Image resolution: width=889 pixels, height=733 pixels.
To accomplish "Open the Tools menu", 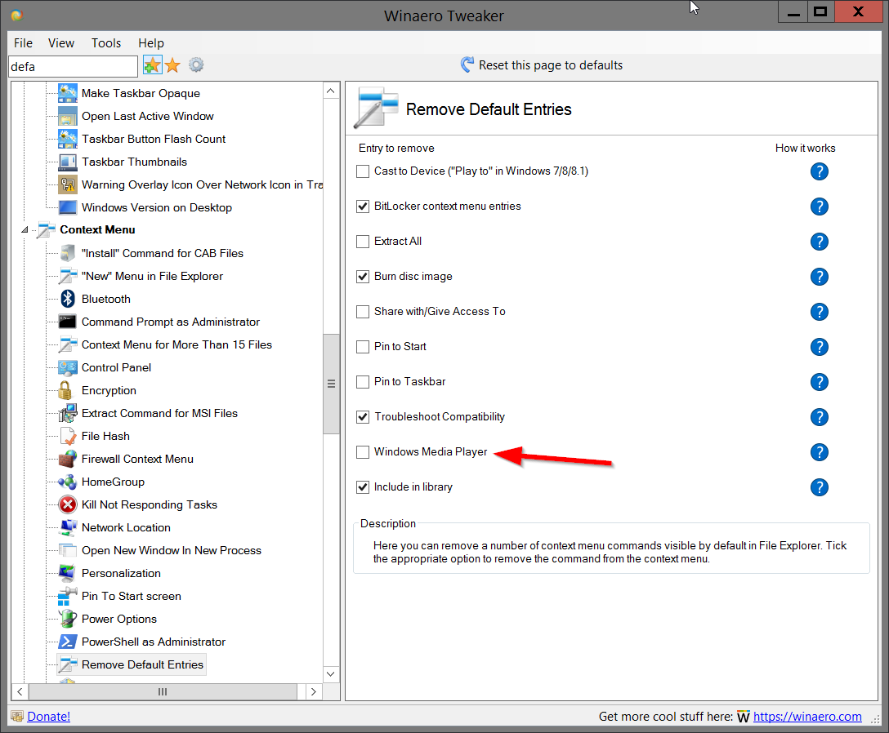I will tap(106, 43).
